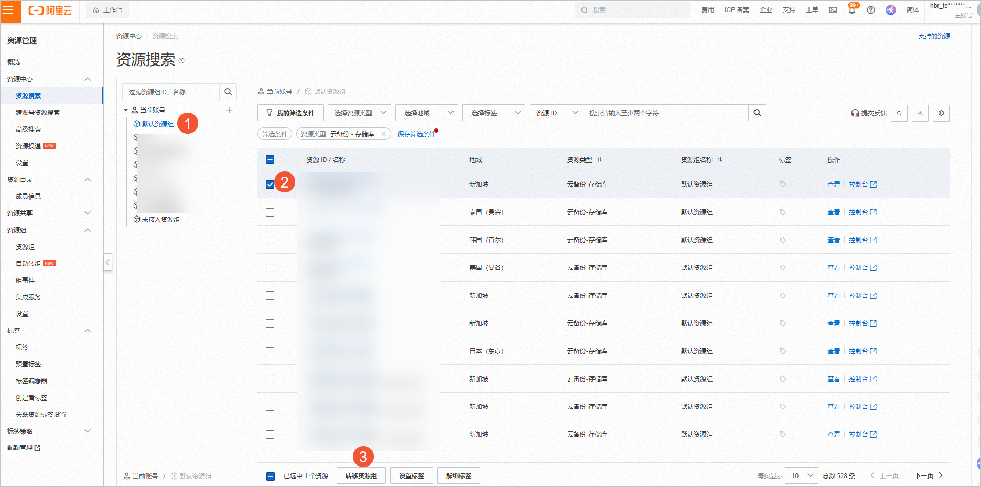Screen dimensions: 981x487
Task: Focus the top bar 搜索 field
Action: (x=632, y=10)
